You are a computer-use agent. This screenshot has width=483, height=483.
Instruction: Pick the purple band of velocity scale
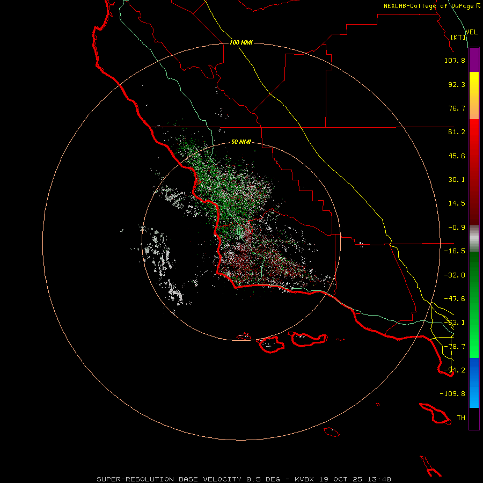click(x=474, y=60)
